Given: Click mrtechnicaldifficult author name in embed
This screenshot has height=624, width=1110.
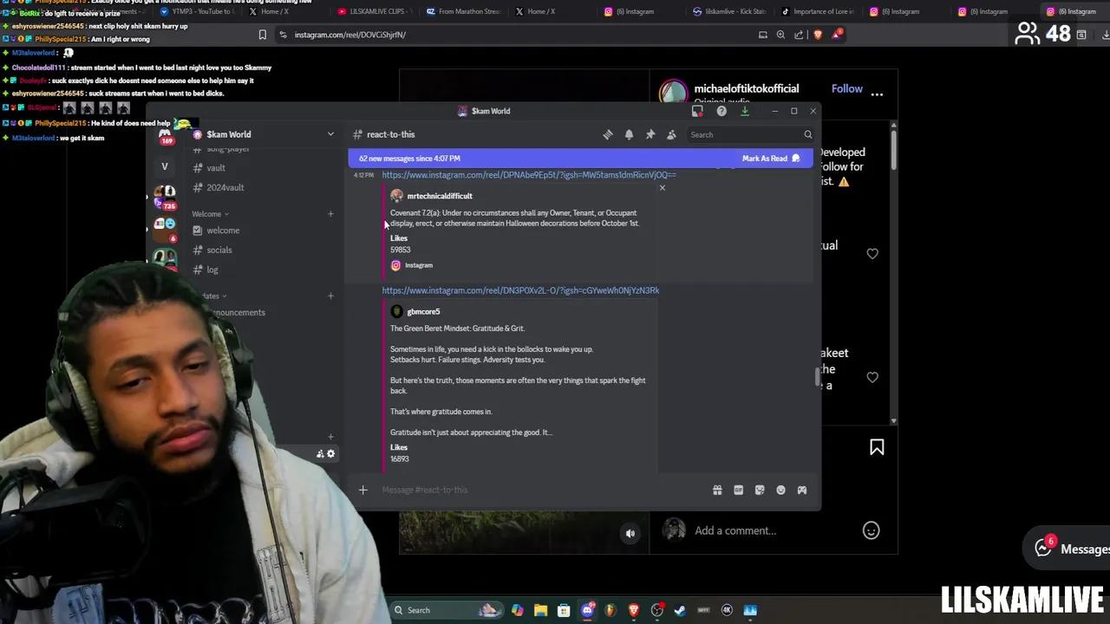Looking at the screenshot, I should point(440,196).
